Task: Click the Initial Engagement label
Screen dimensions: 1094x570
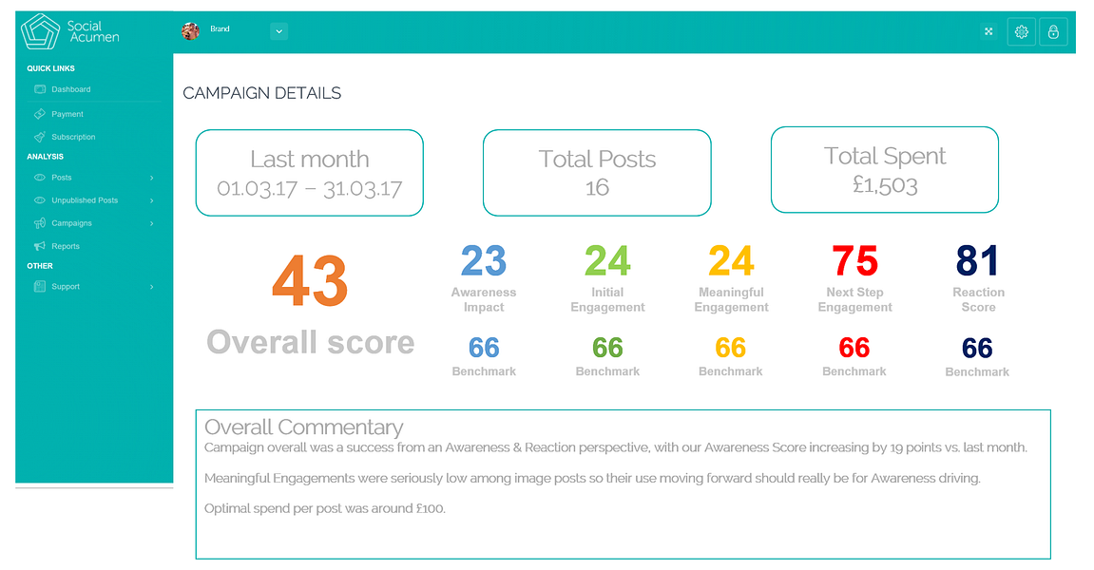Action: [x=607, y=299]
